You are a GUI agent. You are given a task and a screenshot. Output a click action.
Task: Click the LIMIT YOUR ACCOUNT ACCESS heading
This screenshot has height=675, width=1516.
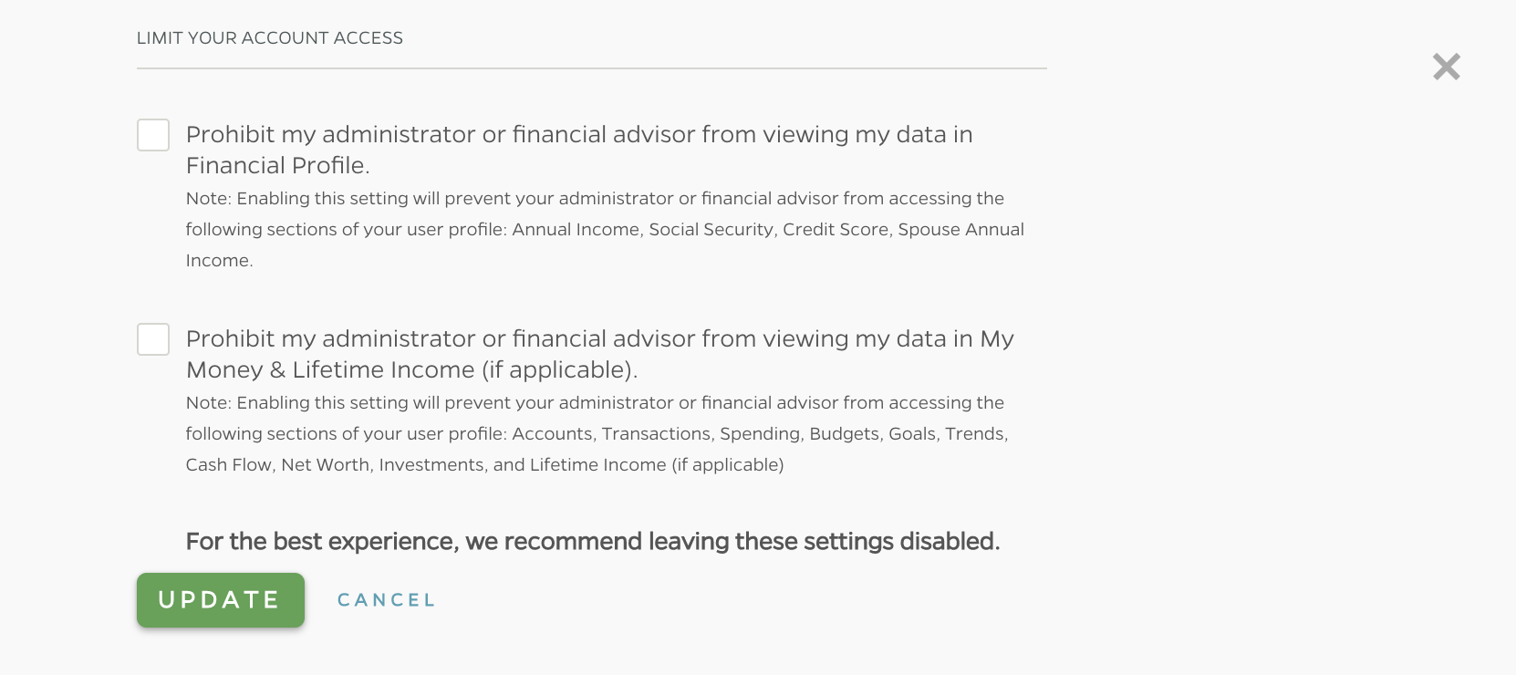tap(270, 38)
